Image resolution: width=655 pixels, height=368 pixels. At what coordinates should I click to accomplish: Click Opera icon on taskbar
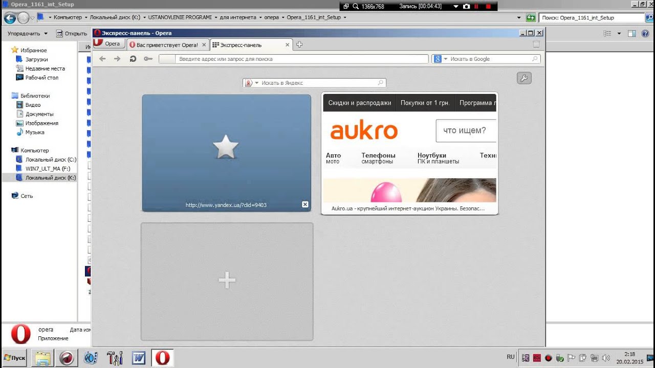[162, 358]
